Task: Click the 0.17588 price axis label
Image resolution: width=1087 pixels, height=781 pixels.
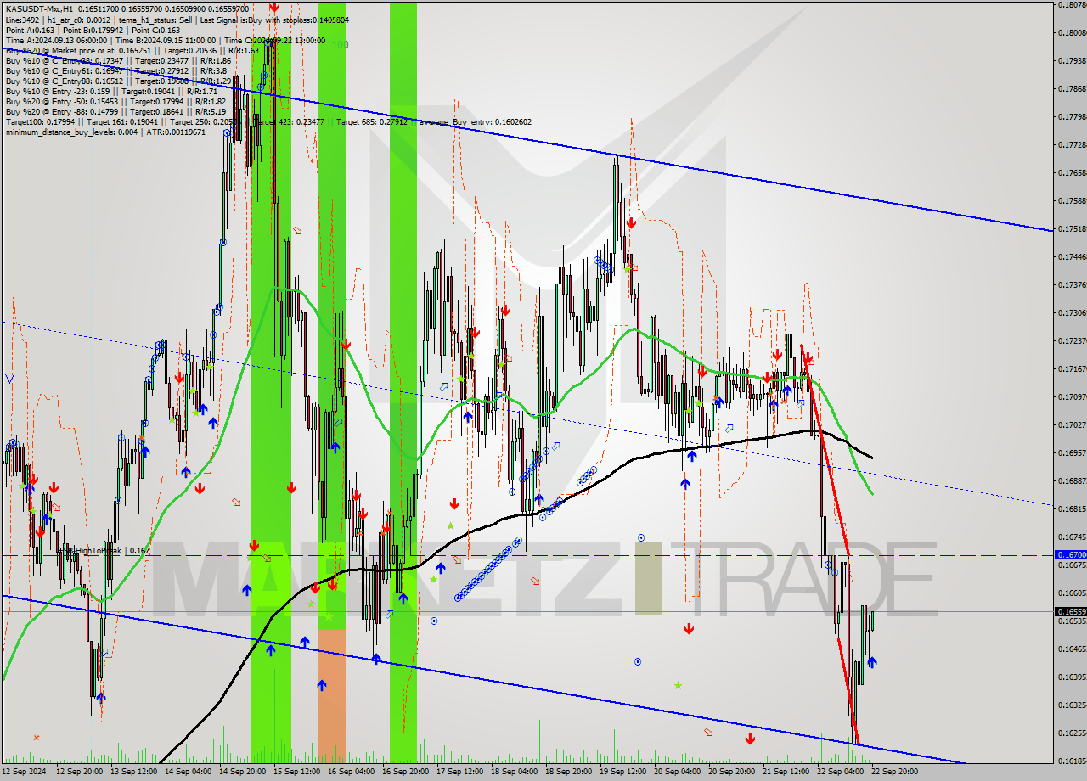Action: 1071,201
